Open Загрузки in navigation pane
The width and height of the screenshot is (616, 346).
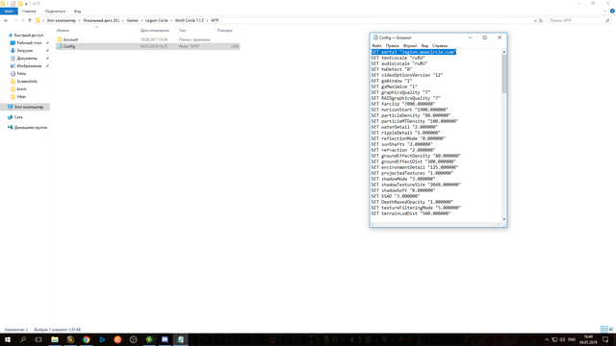coord(24,51)
